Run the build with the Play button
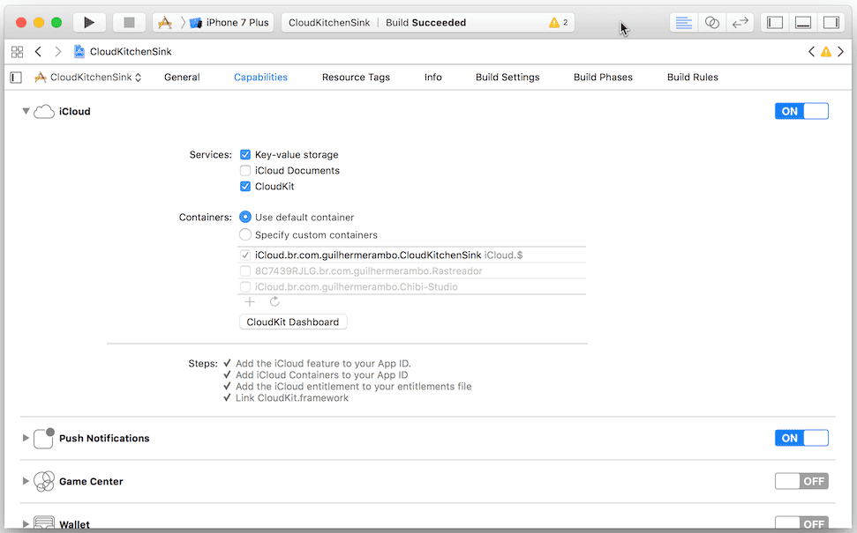Image resolution: width=857 pixels, height=533 pixels. coord(89,22)
